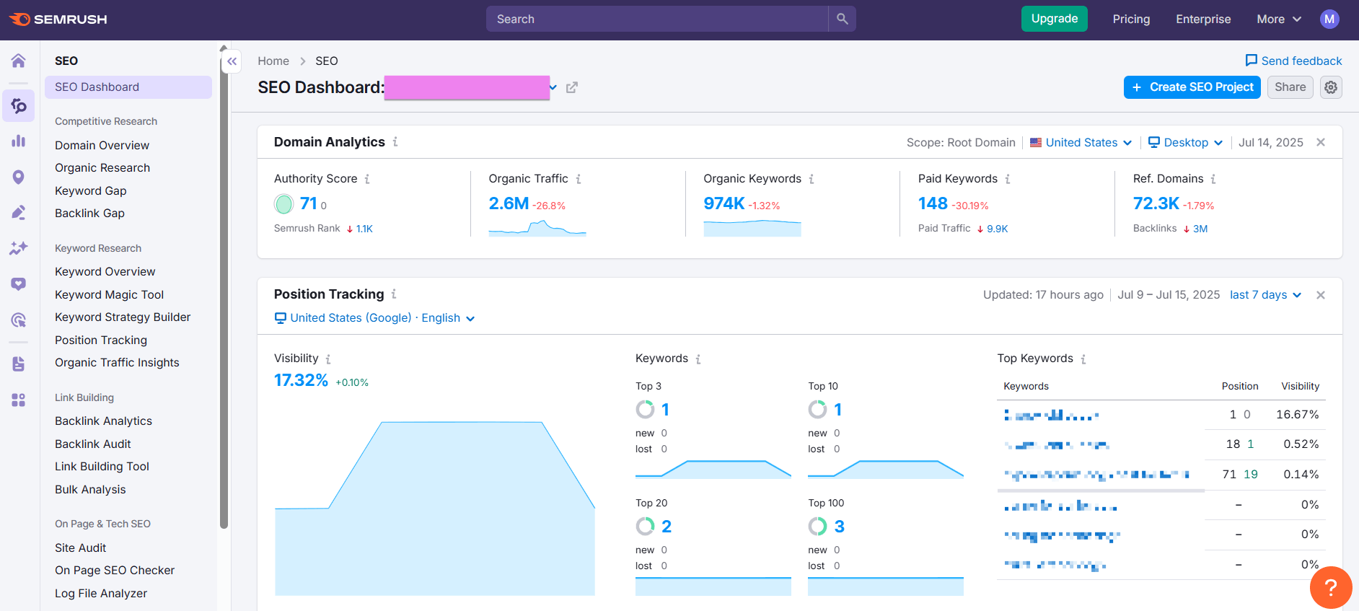The image size is (1359, 611).
Task: Open Site Audit in sidebar
Action: 81,548
